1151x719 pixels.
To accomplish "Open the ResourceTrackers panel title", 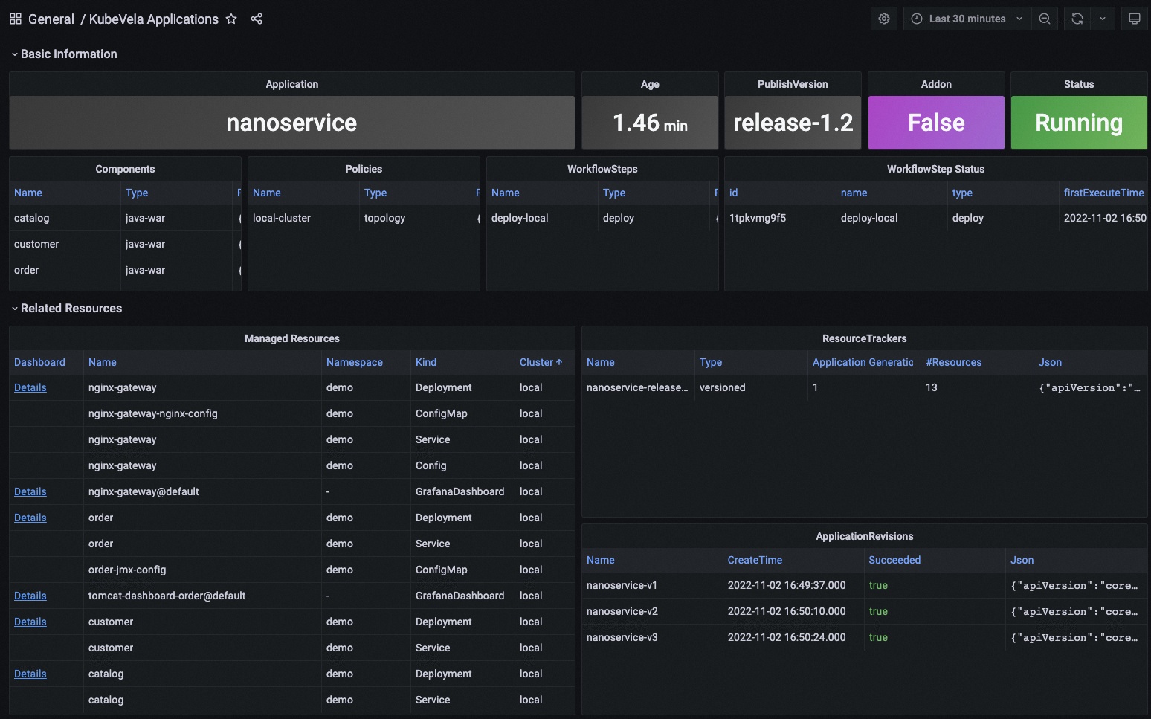I will pyautogui.click(x=865, y=338).
